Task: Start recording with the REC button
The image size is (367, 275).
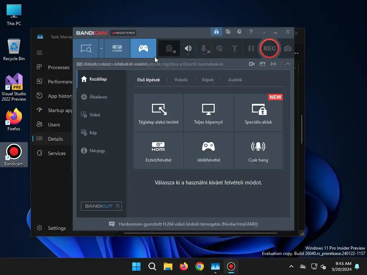Action: [270, 48]
